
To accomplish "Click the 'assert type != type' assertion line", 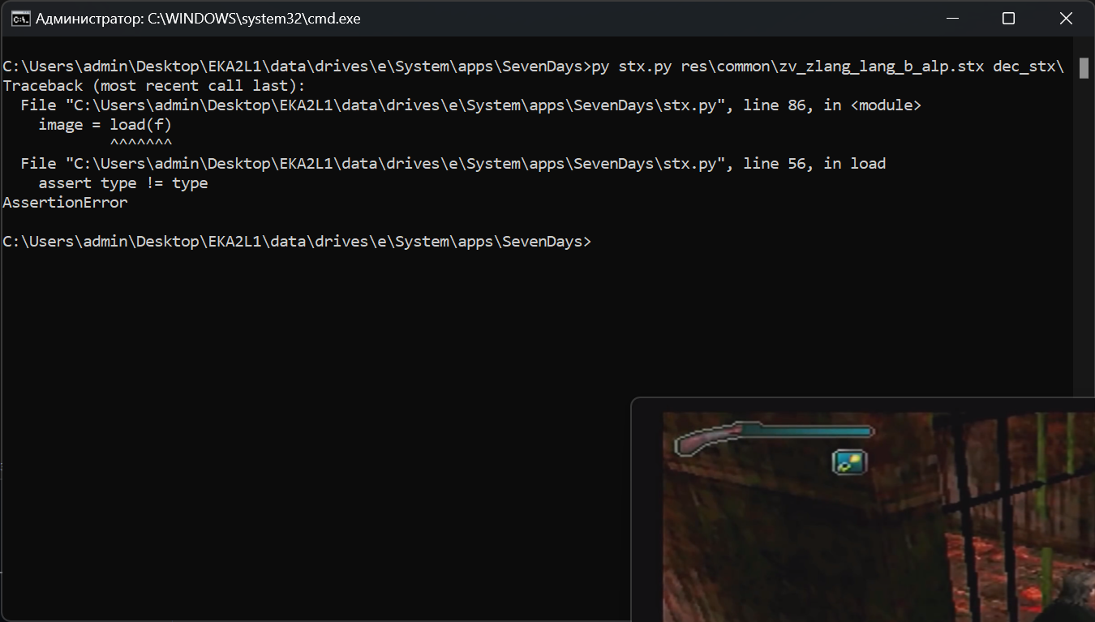I will (x=122, y=182).
